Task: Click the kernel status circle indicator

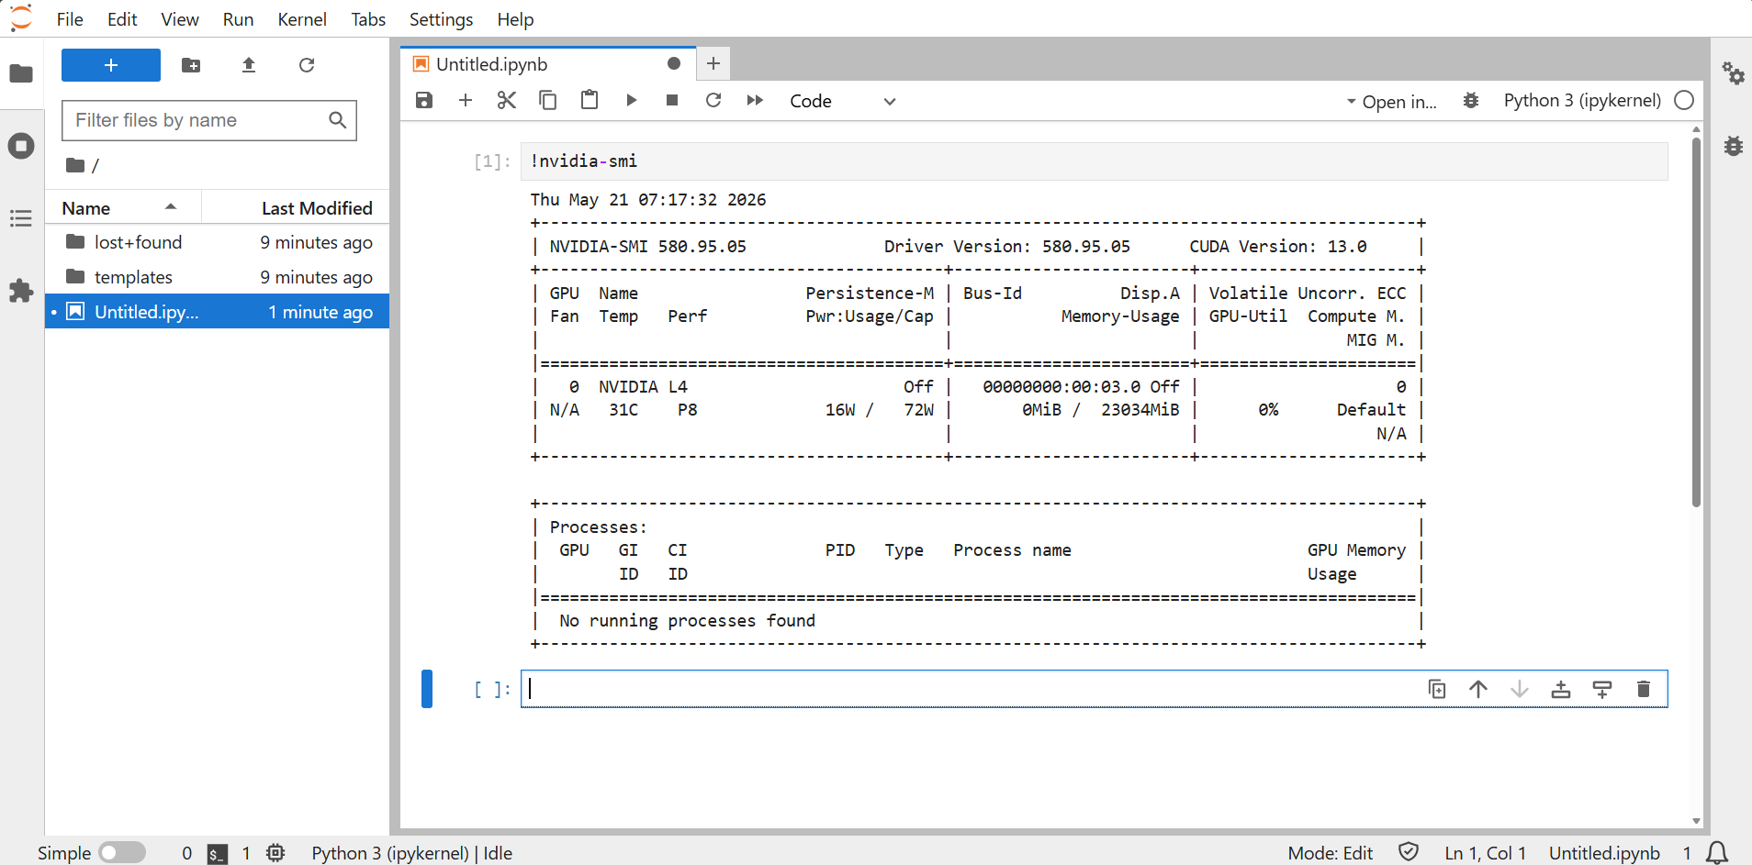Action: point(1684,100)
